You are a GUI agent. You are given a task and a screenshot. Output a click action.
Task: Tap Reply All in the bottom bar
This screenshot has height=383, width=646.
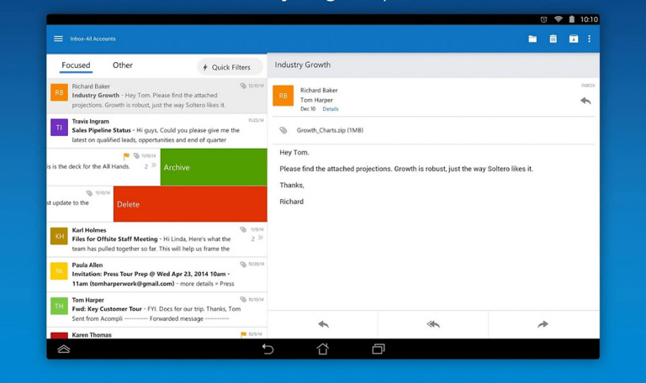point(433,324)
